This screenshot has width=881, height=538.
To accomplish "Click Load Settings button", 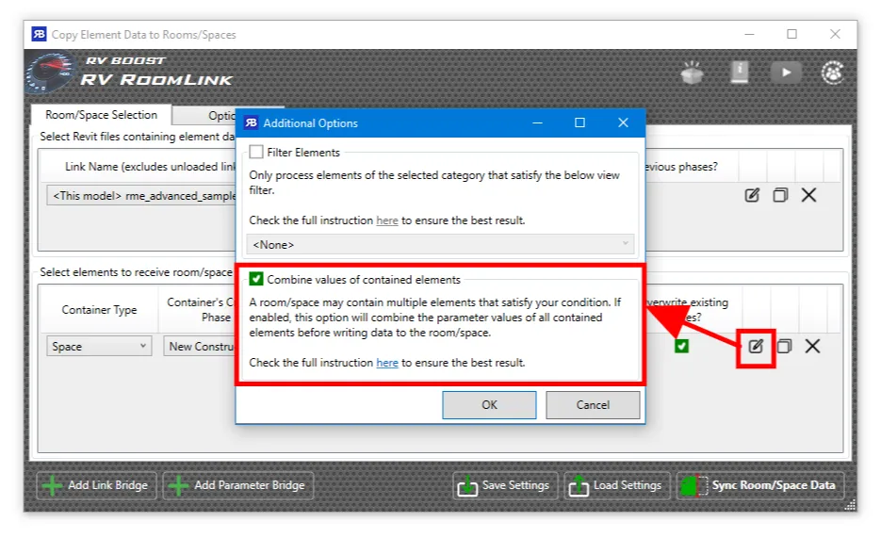I will coord(617,485).
